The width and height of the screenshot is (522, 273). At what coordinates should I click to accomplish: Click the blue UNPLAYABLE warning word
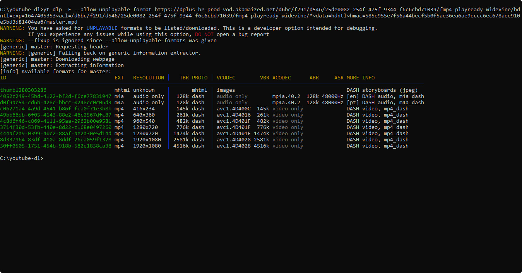pos(102,28)
